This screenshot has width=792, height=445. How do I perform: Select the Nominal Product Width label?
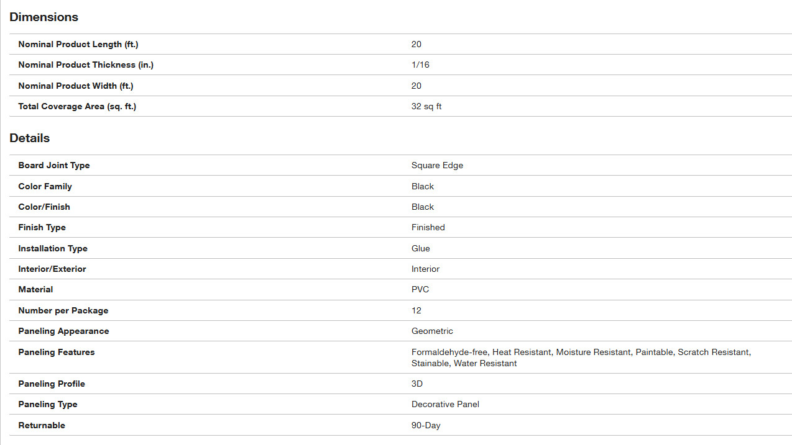click(x=76, y=86)
